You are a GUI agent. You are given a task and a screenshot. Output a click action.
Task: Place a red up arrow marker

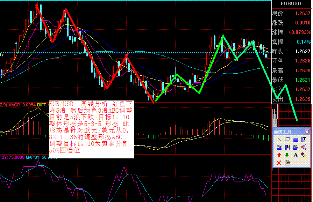click(279, 155)
